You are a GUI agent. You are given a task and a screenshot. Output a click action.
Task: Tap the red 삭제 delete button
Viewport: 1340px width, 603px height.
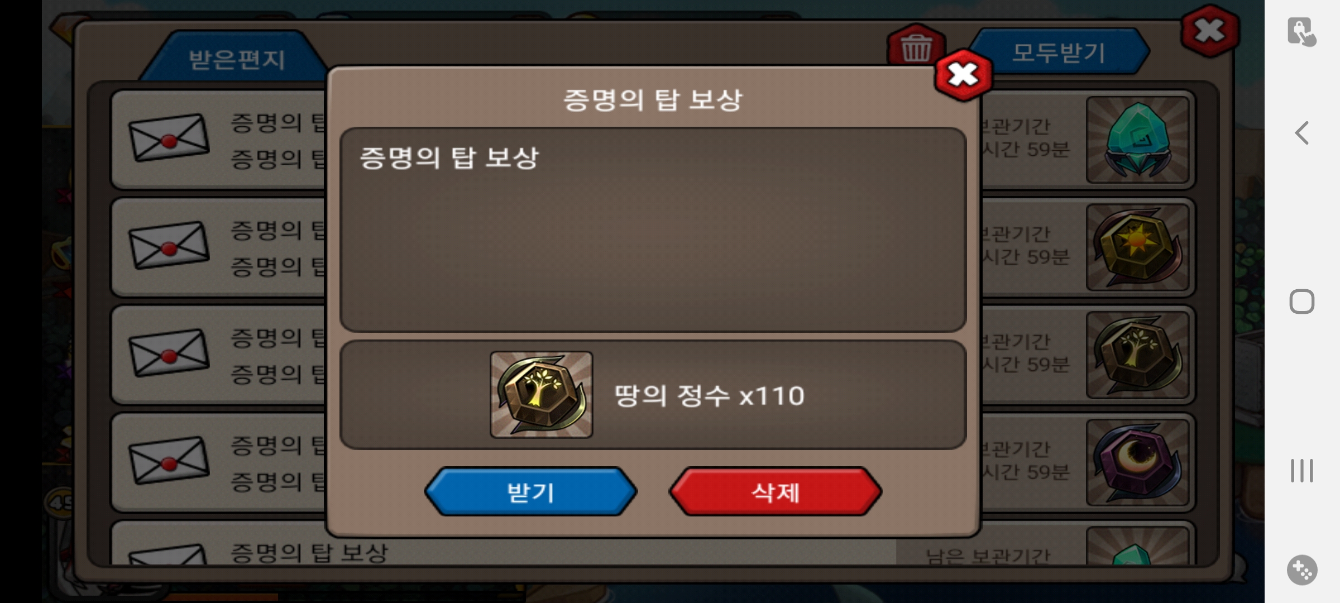tap(776, 492)
